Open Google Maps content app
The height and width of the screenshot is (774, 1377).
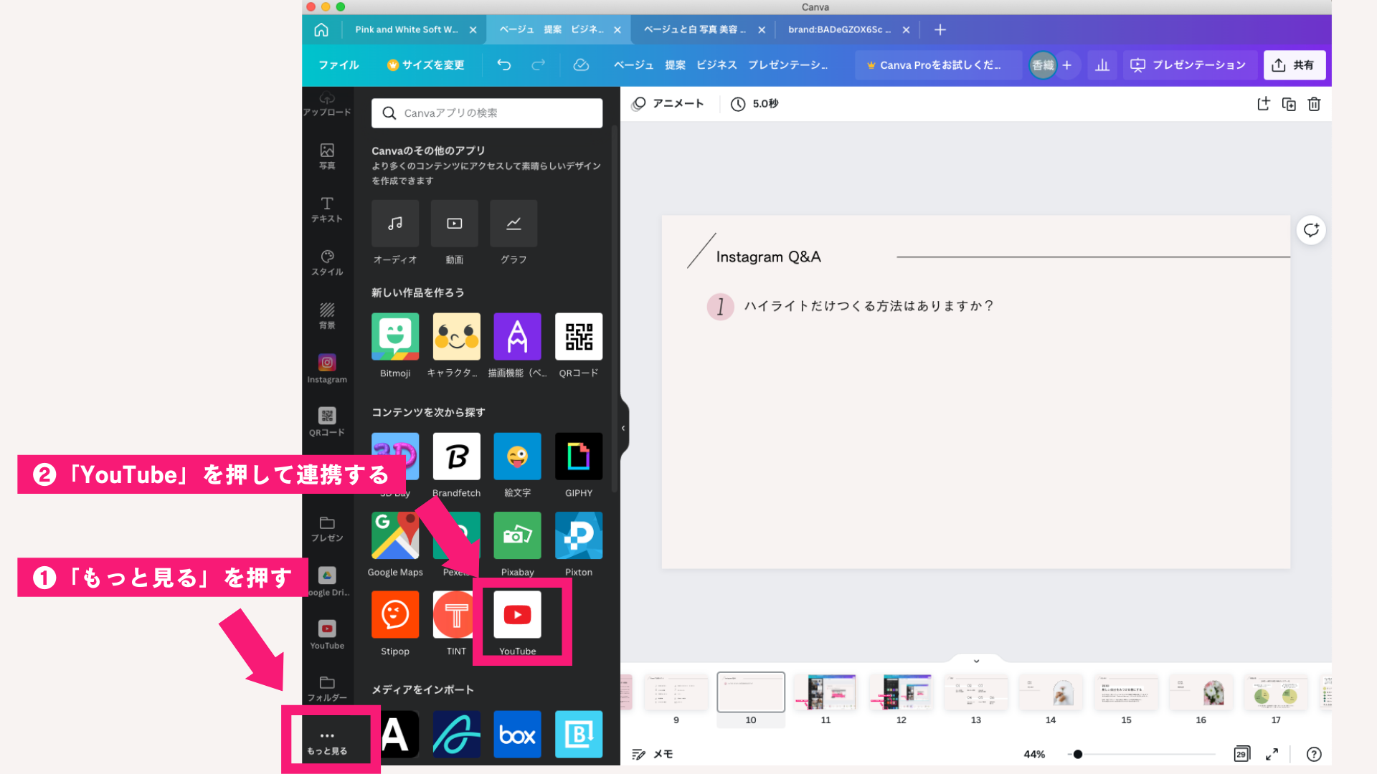point(394,535)
